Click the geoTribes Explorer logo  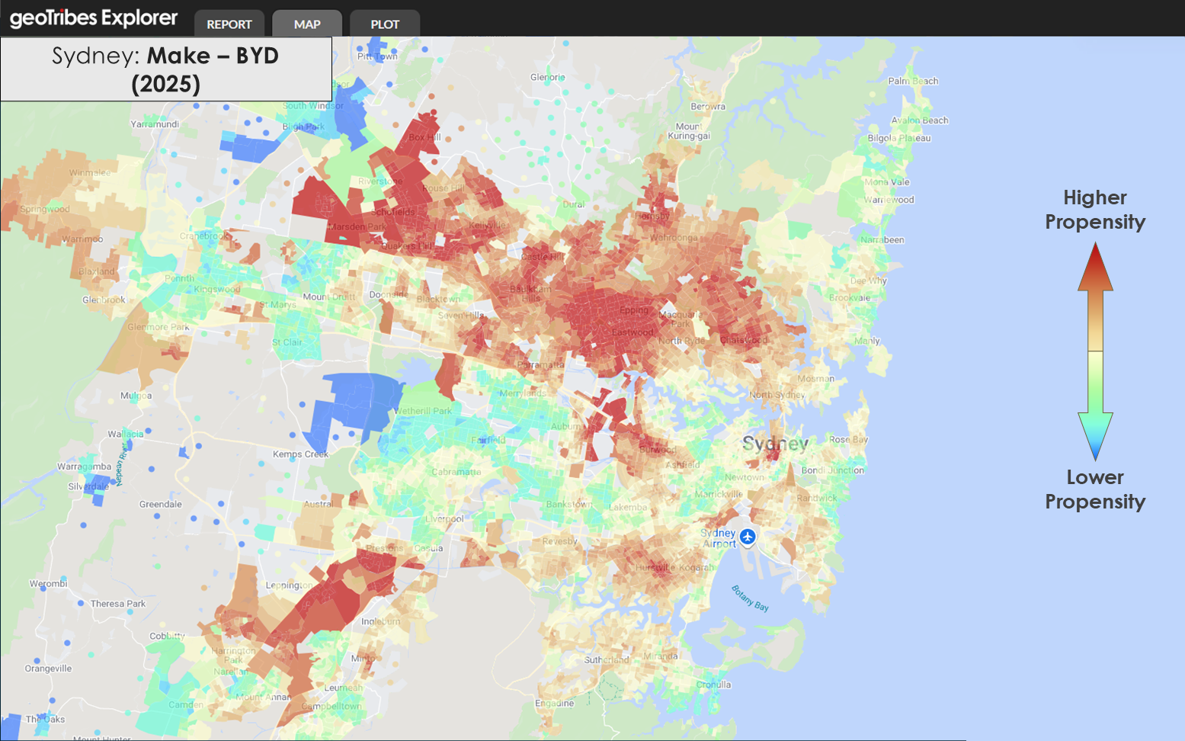pyautogui.click(x=93, y=18)
